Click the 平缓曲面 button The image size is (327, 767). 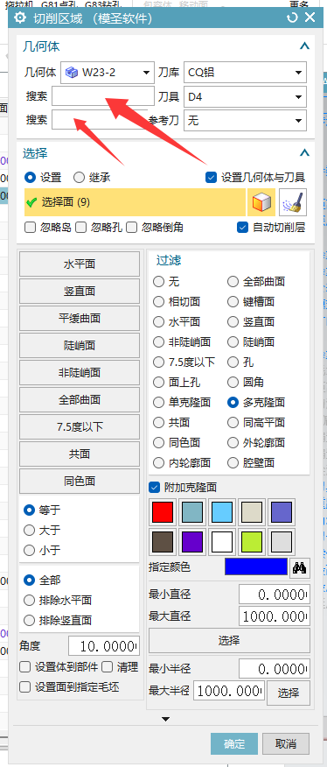tap(80, 319)
